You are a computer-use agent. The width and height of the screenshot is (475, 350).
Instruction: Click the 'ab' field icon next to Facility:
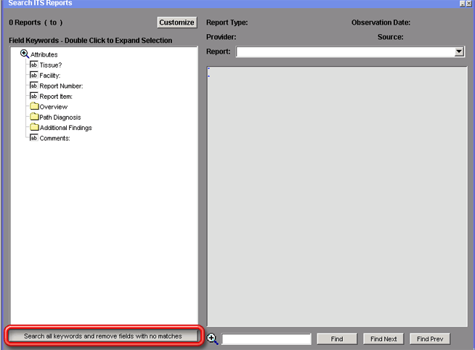coord(33,75)
